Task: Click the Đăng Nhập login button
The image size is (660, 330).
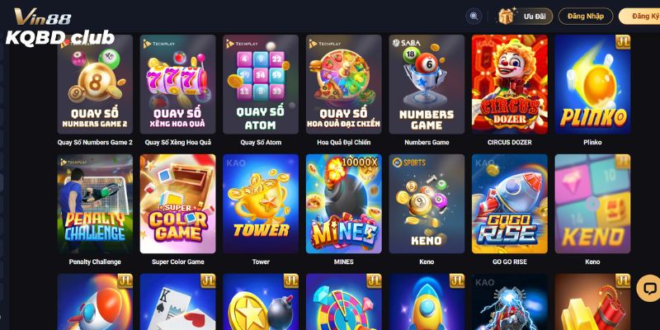Action: click(586, 16)
